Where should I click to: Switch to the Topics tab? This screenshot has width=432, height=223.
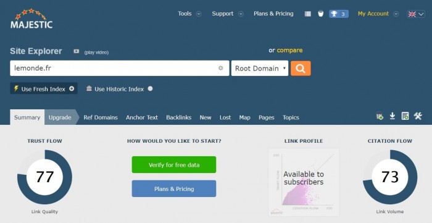(x=291, y=118)
